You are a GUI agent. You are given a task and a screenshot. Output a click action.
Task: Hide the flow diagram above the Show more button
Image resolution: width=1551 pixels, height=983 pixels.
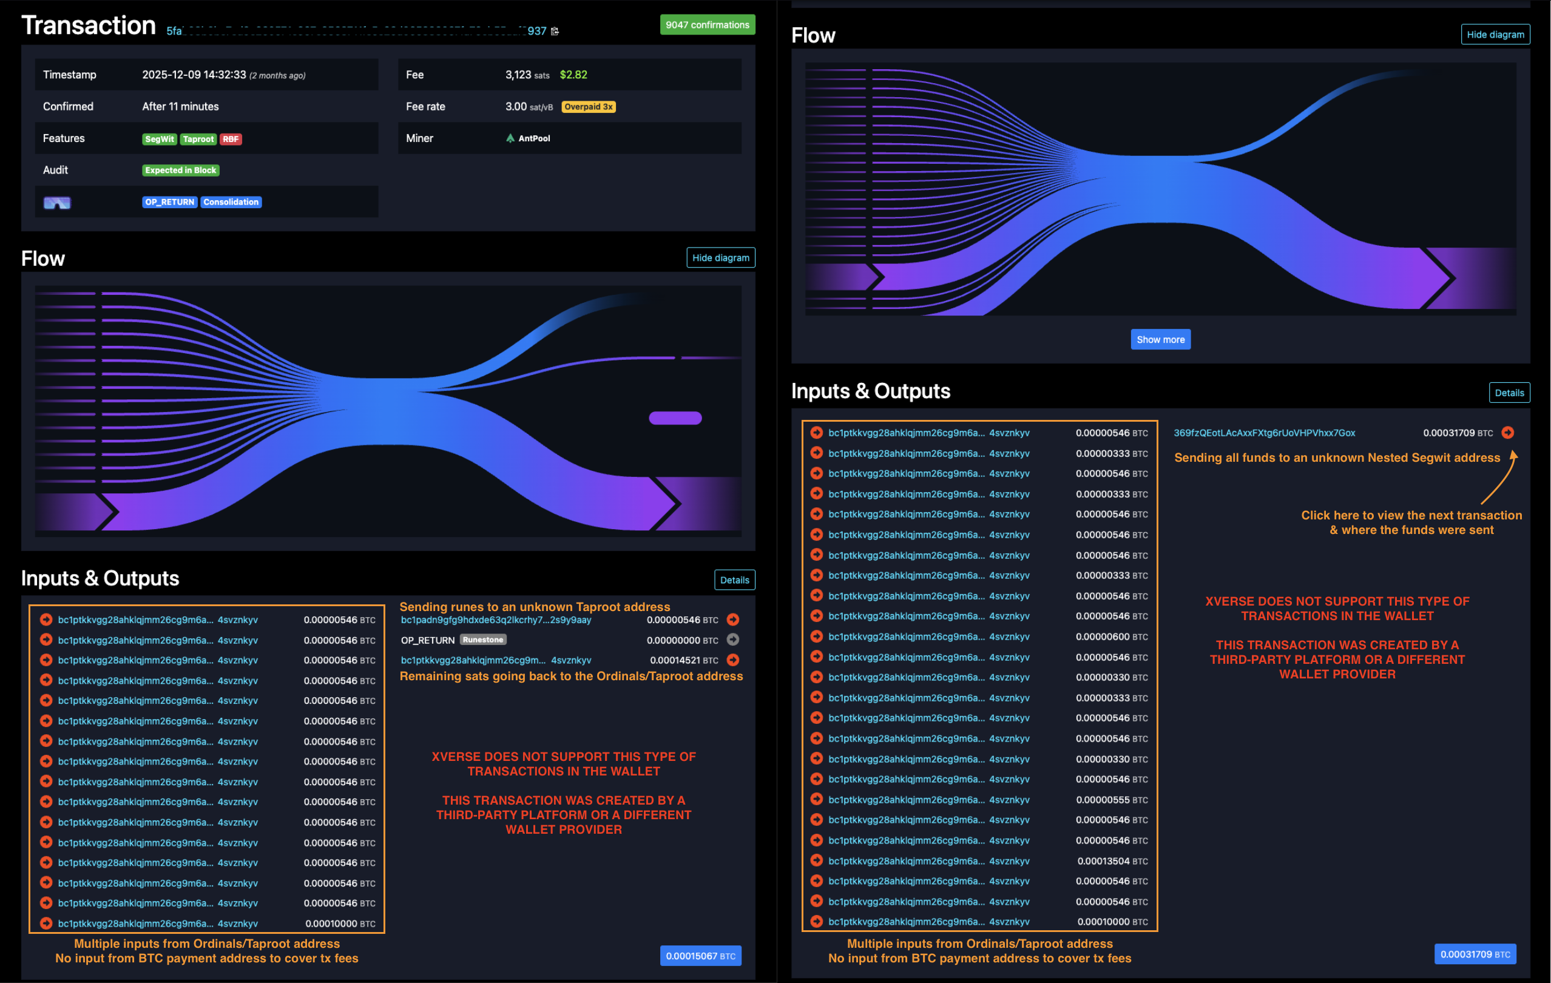pyautogui.click(x=1495, y=34)
